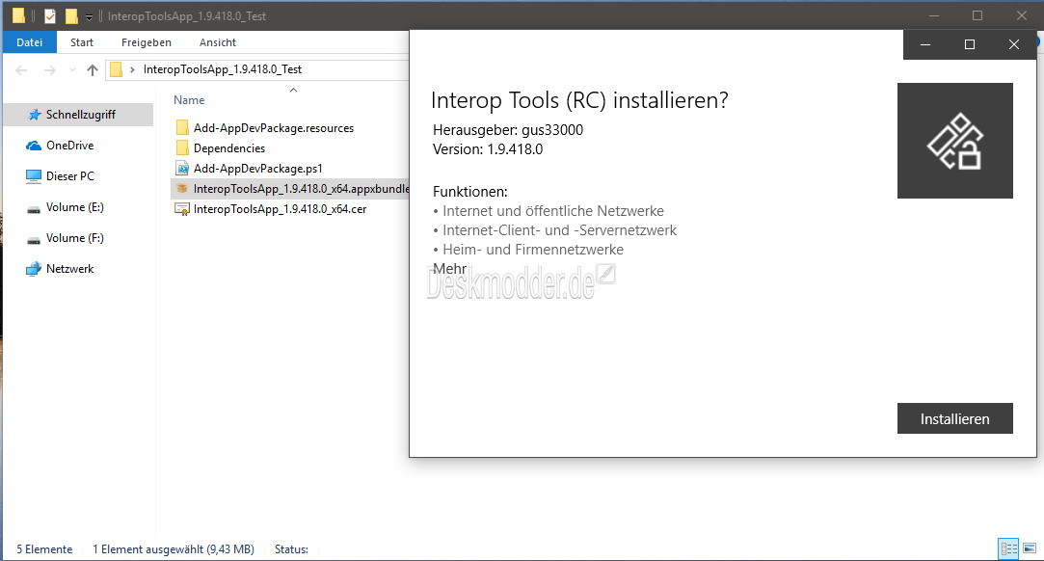Click the 'Herausgeber: gus33000' text
This screenshot has width=1044, height=561.
tap(508, 130)
